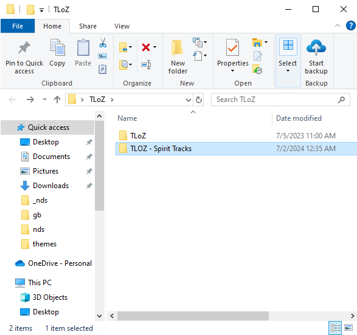Click the Paste clipboard icon
Image resolution: width=357 pixels, height=335 pixels.
coord(83,47)
